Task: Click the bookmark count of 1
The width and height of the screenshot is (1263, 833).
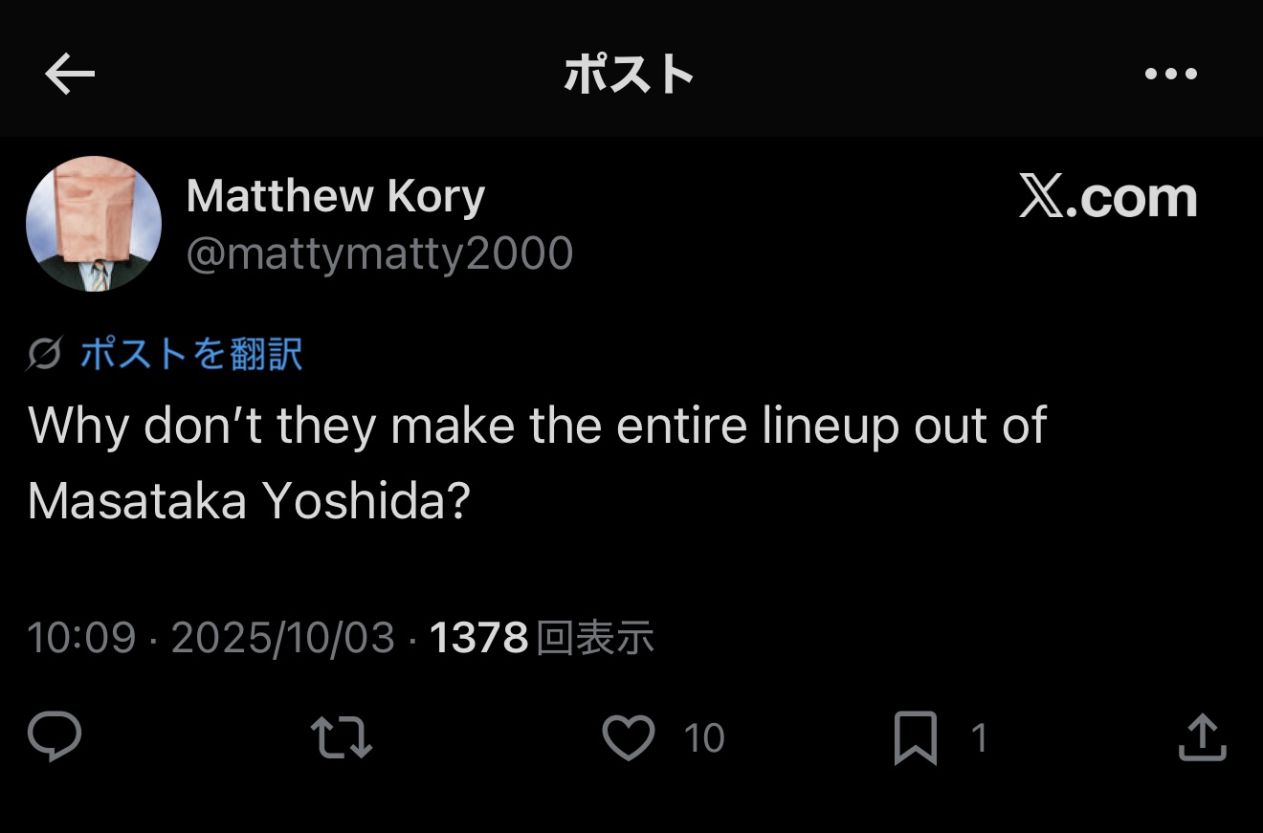Action: pos(979,738)
